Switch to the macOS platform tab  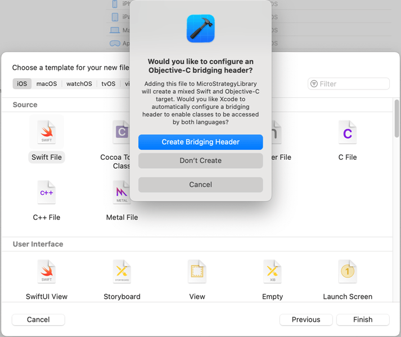click(x=47, y=84)
